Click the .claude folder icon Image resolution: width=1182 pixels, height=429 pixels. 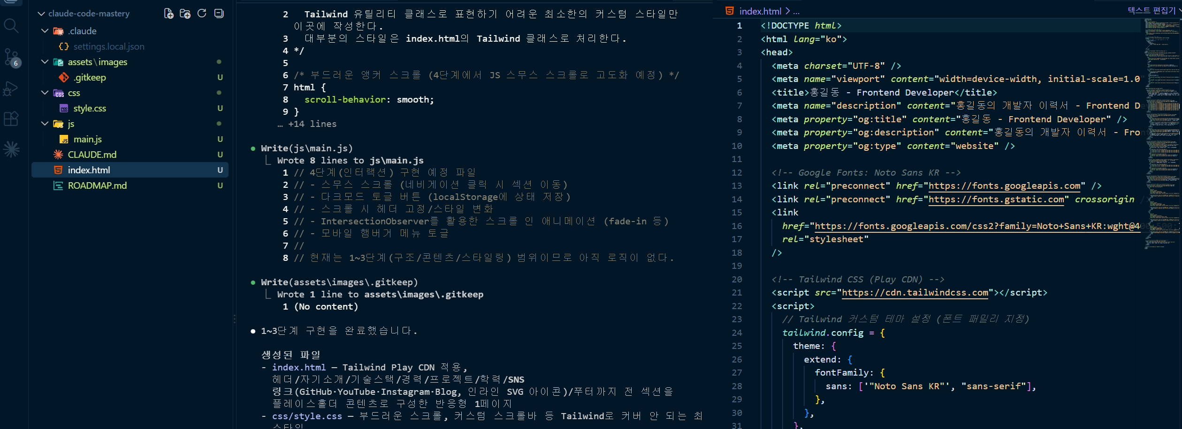59,31
